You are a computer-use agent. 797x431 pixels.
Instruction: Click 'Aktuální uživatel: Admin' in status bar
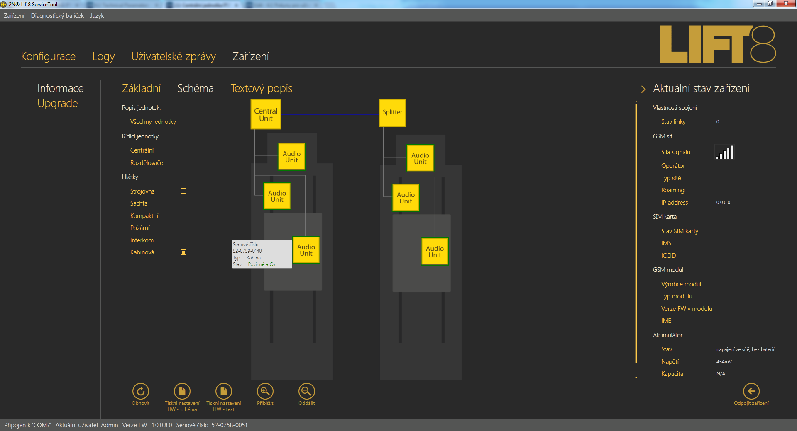pyautogui.click(x=87, y=425)
